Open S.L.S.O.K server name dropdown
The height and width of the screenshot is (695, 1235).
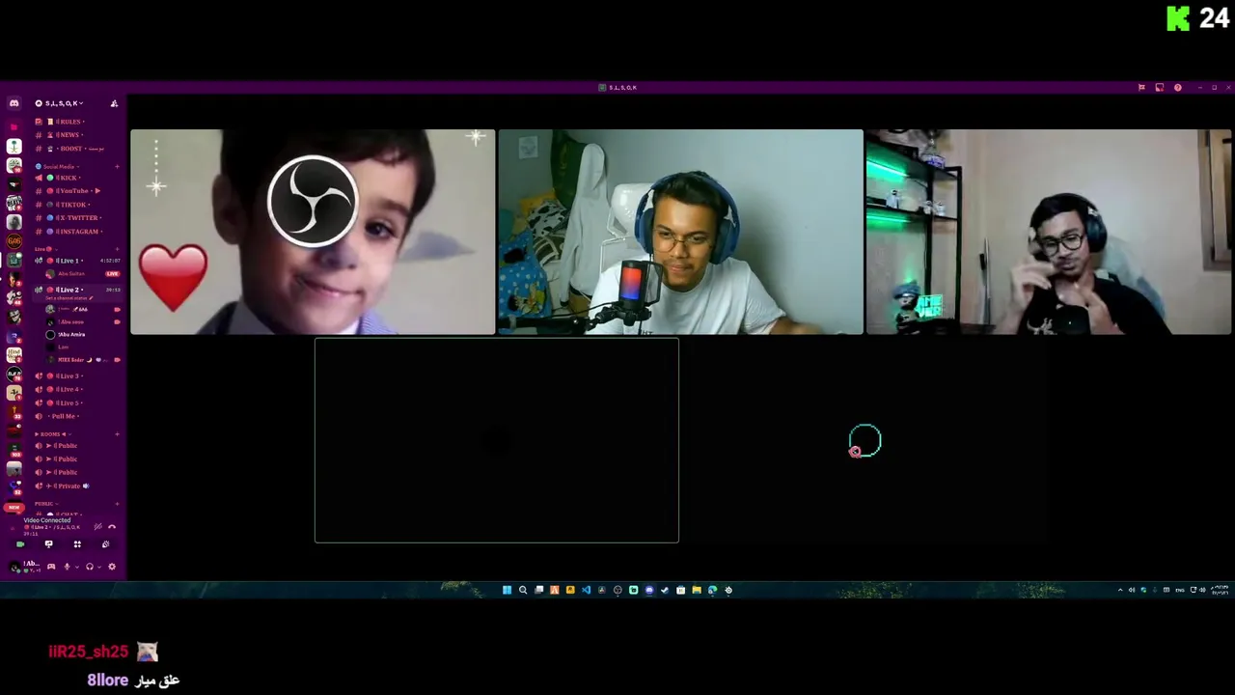63,103
